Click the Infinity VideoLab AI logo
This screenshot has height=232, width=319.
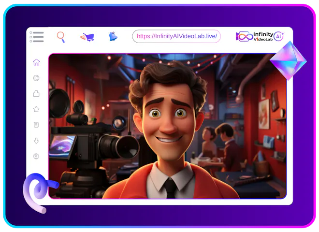260,36
